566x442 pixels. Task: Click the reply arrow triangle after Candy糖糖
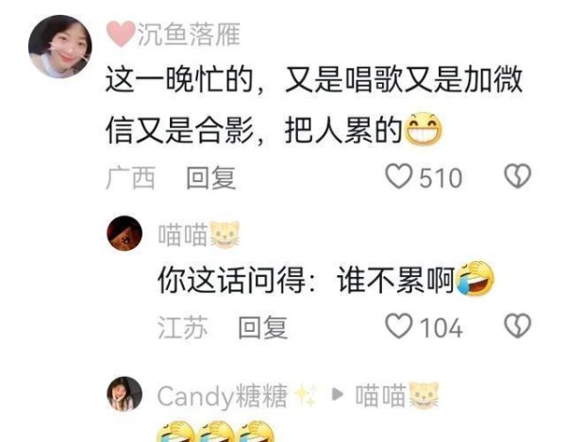(x=337, y=395)
